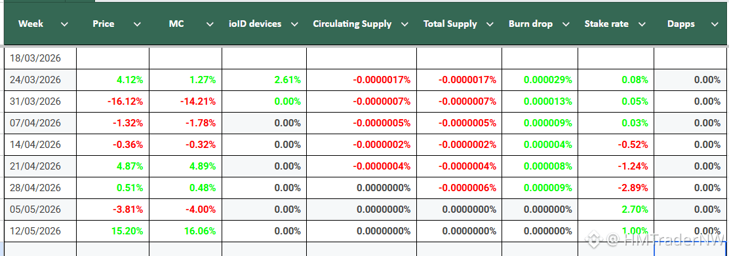Open the Stake rate filter dropdown

pyautogui.click(x=642, y=24)
